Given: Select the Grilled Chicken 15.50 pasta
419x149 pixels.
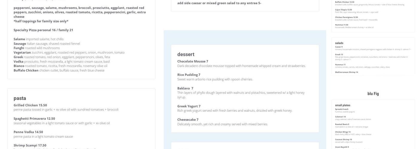Looking at the screenshot, I should click(30, 105).
